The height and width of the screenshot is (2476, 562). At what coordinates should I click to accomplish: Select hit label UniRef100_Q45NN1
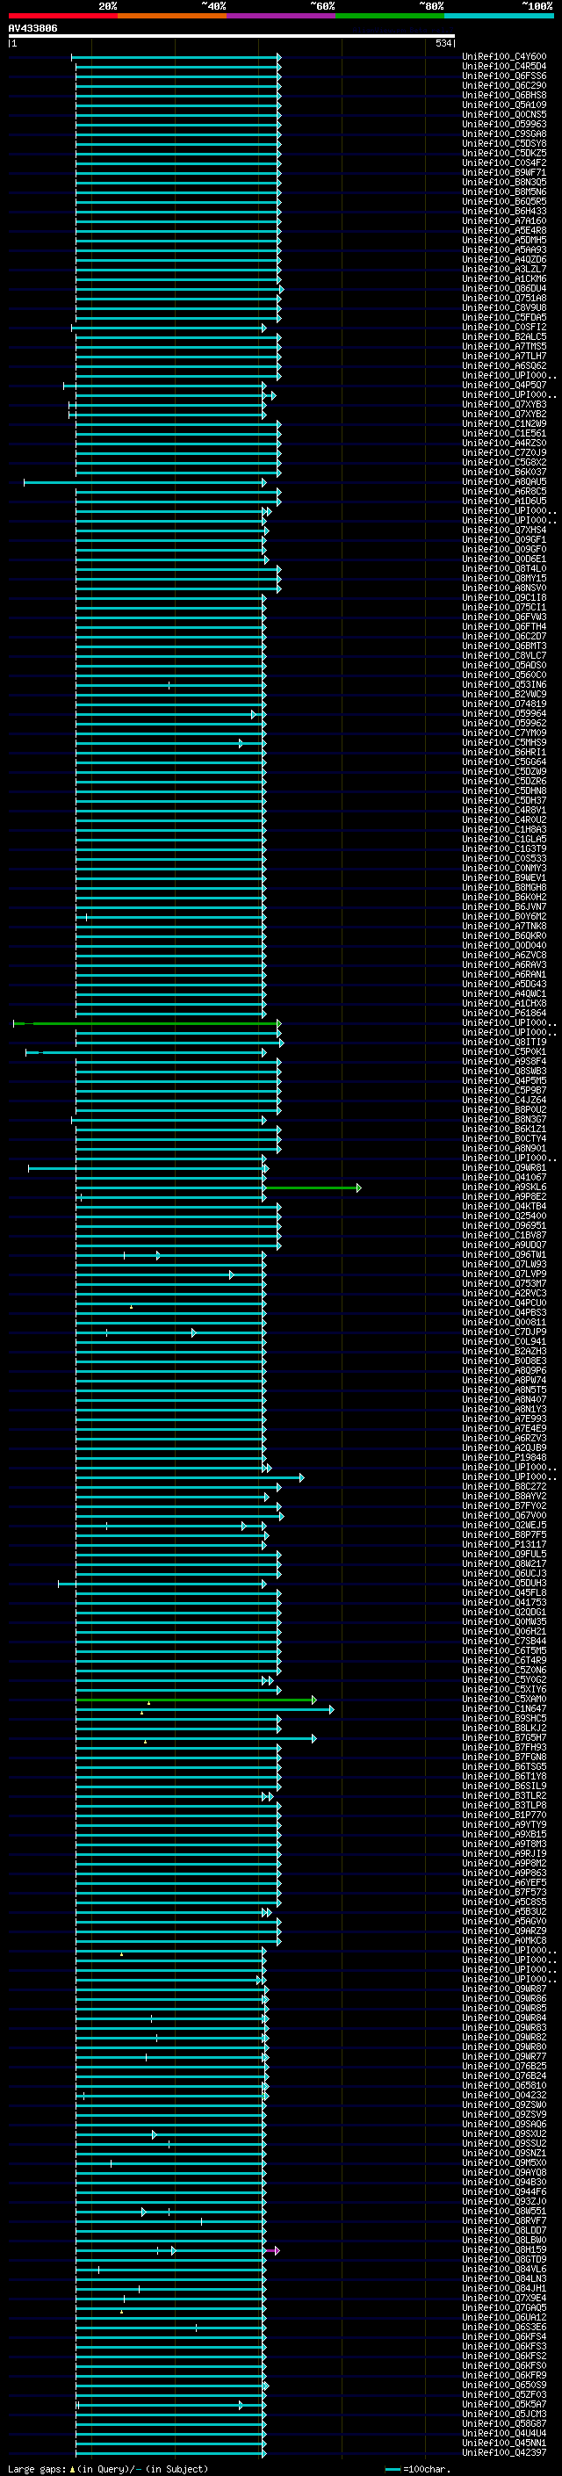503,2444
